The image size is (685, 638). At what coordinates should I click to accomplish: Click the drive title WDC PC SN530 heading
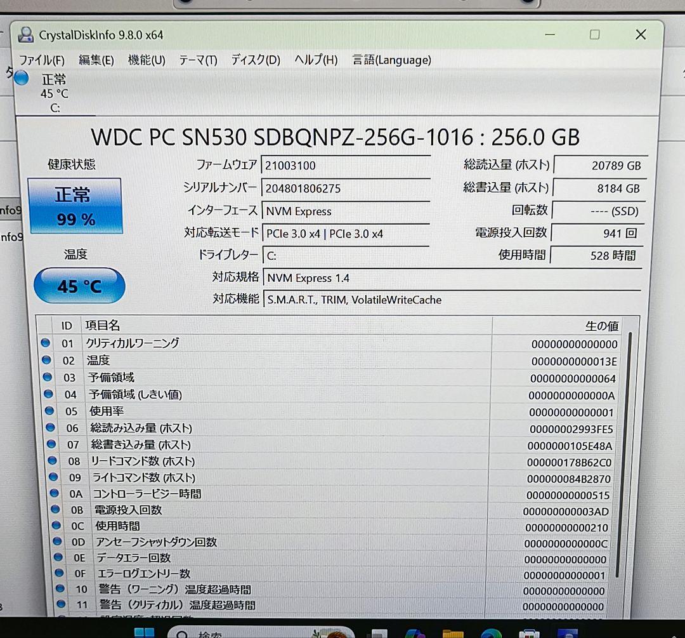click(x=335, y=137)
